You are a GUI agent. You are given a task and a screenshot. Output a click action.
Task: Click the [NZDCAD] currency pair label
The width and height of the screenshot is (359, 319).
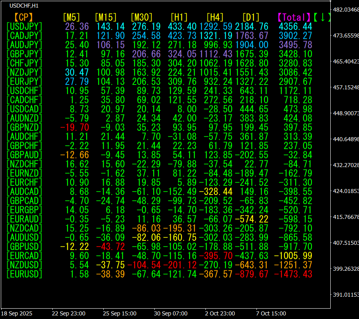[24, 228]
